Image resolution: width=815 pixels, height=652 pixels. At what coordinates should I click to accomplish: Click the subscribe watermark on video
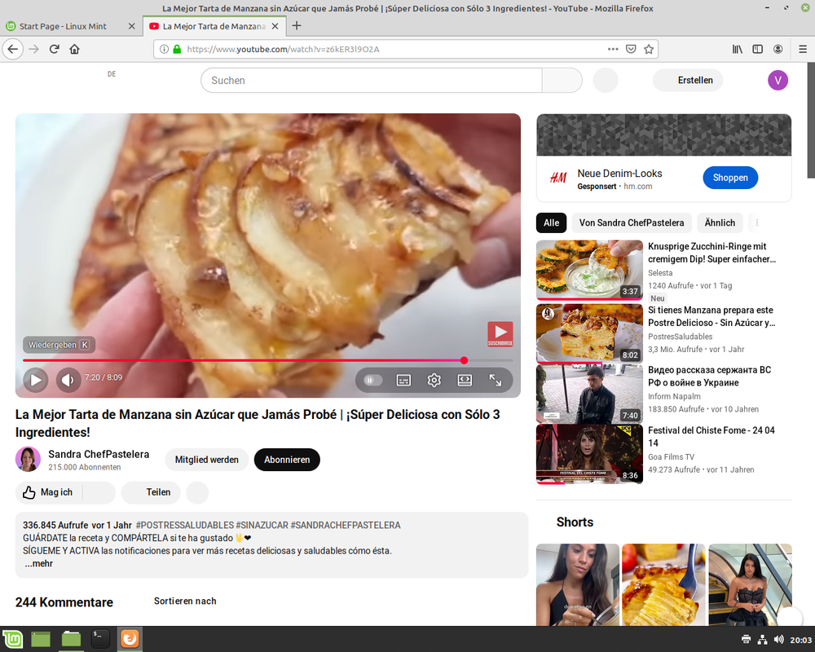click(500, 334)
